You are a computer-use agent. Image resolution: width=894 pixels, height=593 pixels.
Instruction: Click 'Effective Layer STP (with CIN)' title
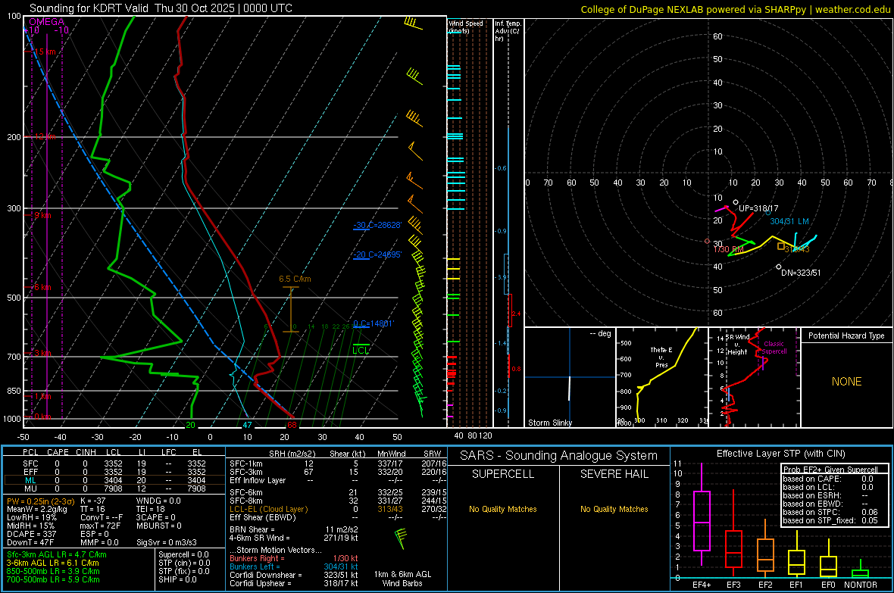tap(780, 454)
